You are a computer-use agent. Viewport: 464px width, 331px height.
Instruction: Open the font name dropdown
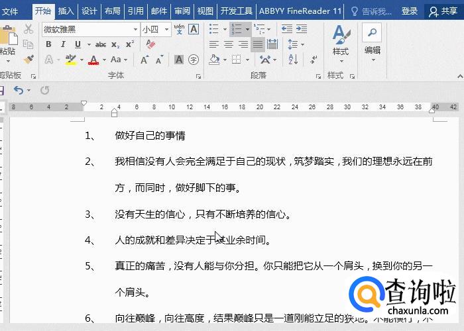pyautogui.click(x=135, y=29)
